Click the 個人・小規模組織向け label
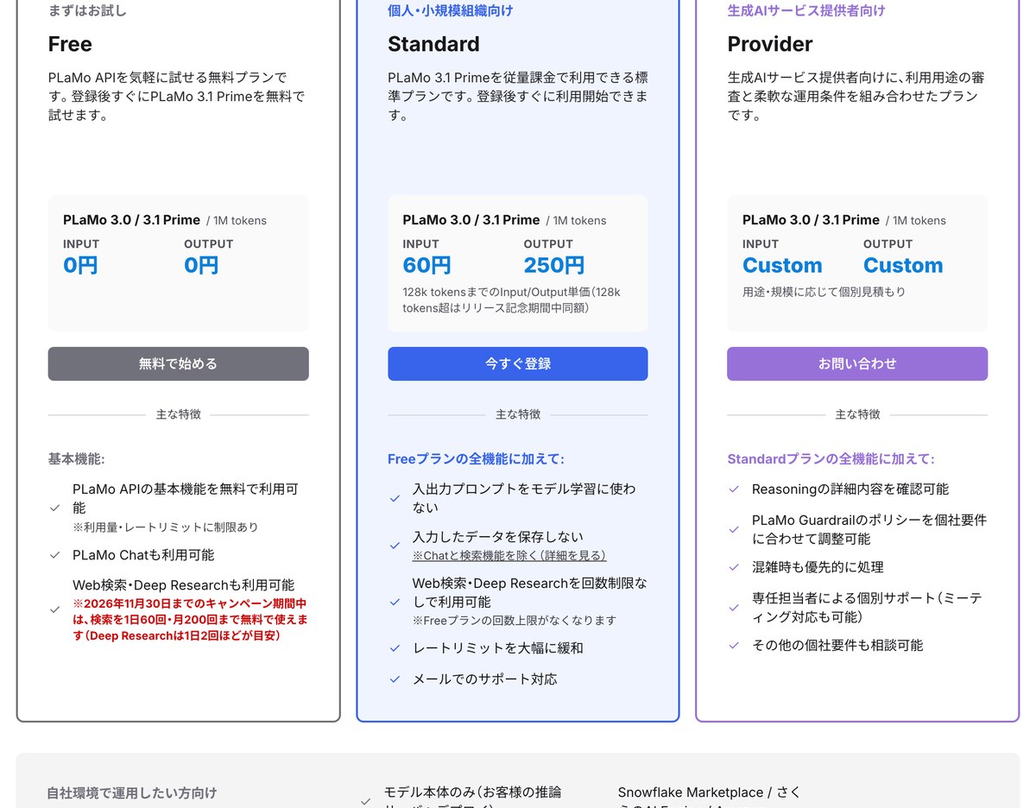1036x808 pixels. [450, 11]
